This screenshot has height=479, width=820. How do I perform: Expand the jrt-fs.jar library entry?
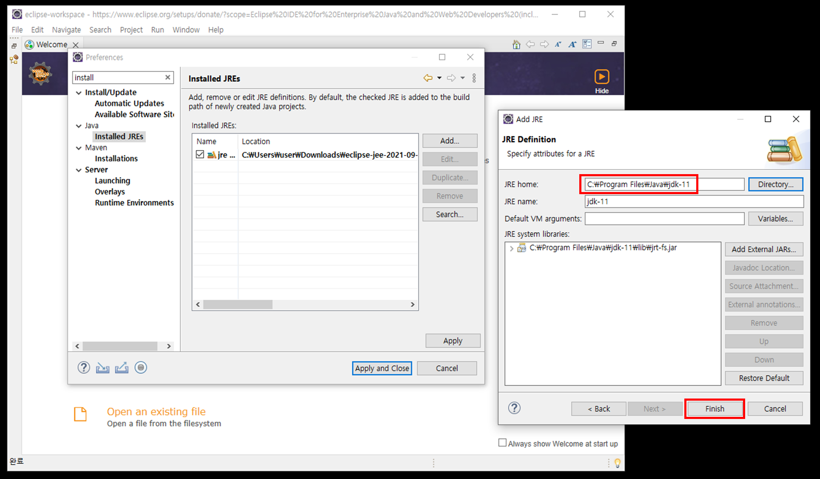512,248
